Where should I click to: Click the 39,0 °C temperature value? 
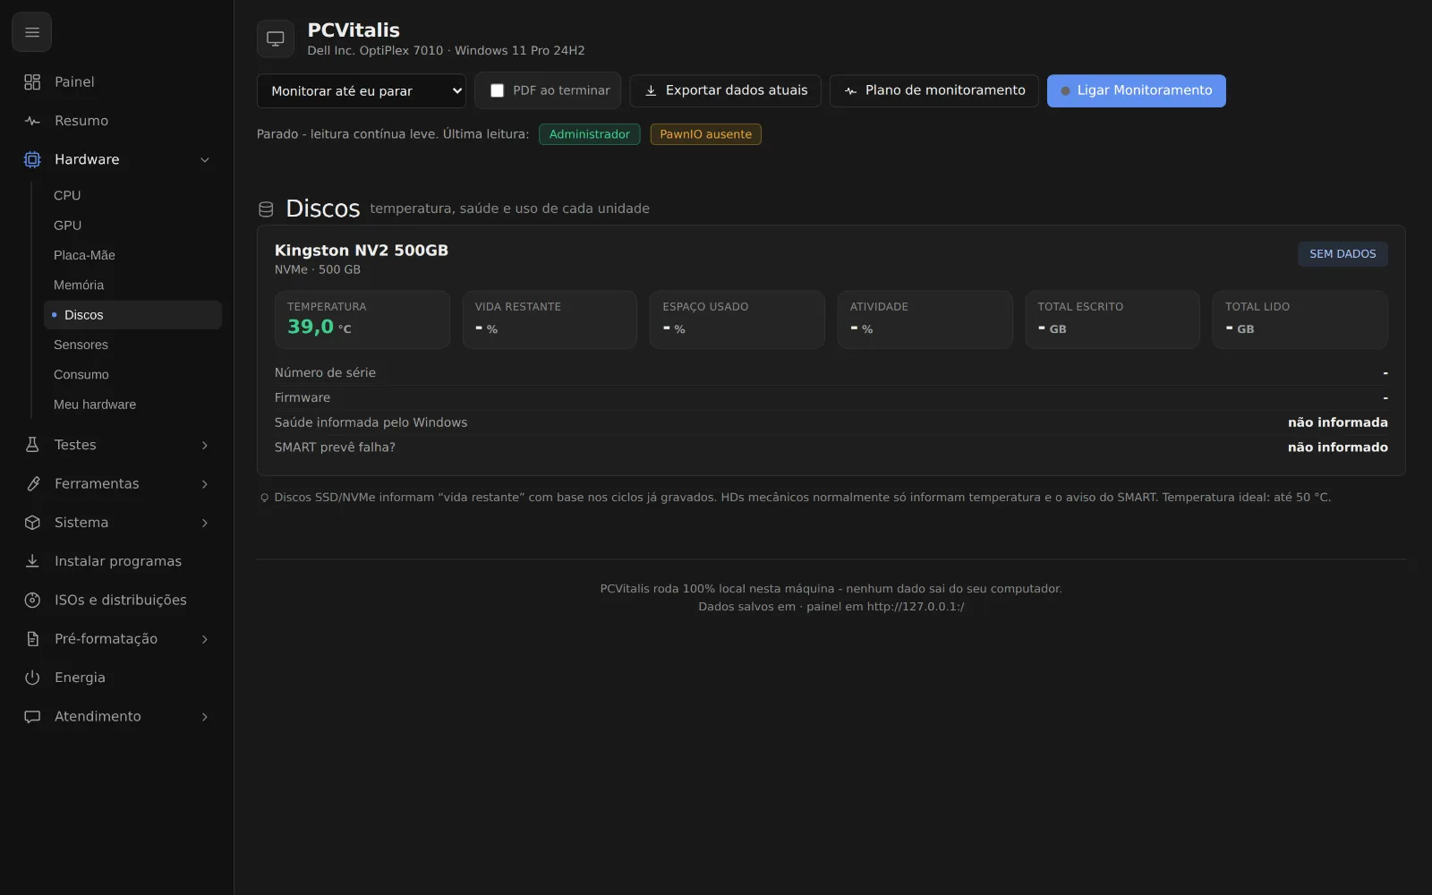(320, 328)
